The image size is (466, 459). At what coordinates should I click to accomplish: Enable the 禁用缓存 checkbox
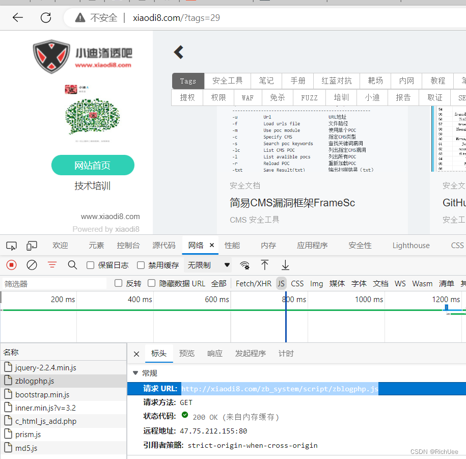[x=140, y=265]
